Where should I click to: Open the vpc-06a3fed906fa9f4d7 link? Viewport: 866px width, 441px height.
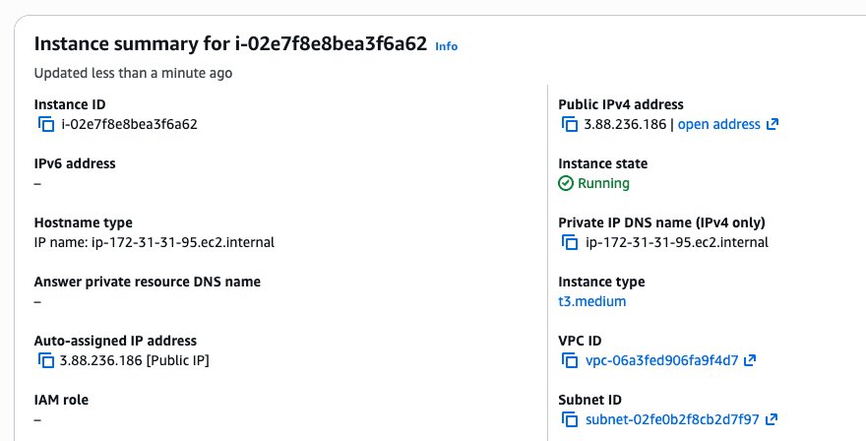(661, 360)
